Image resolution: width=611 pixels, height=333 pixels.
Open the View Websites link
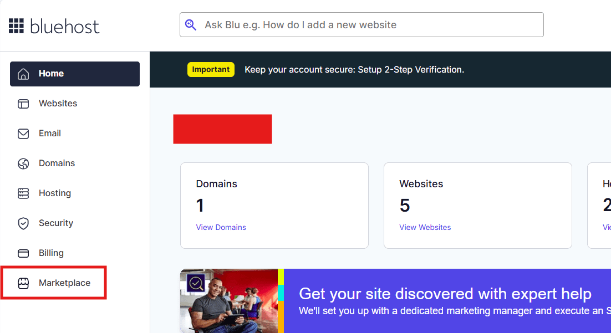(x=425, y=227)
